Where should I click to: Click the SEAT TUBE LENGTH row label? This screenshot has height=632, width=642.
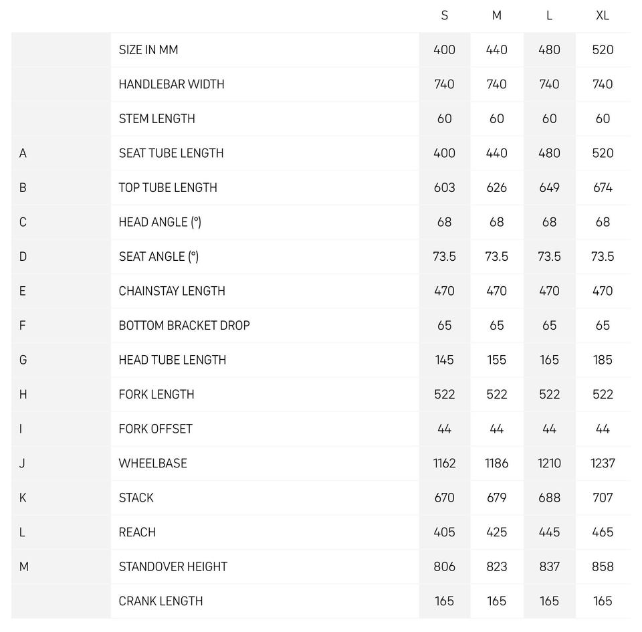[x=171, y=153]
